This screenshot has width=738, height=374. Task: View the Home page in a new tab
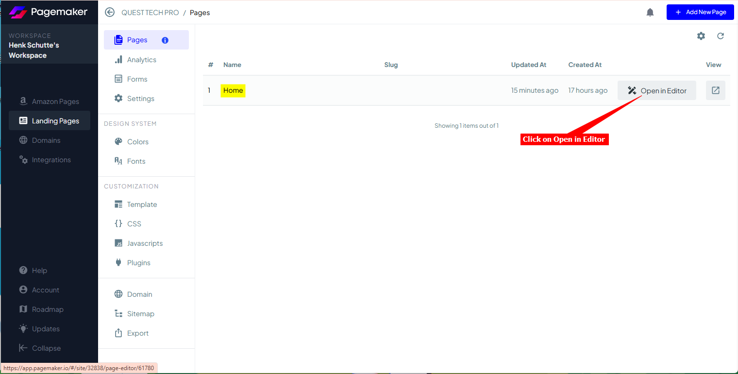[x=716, y=90]
